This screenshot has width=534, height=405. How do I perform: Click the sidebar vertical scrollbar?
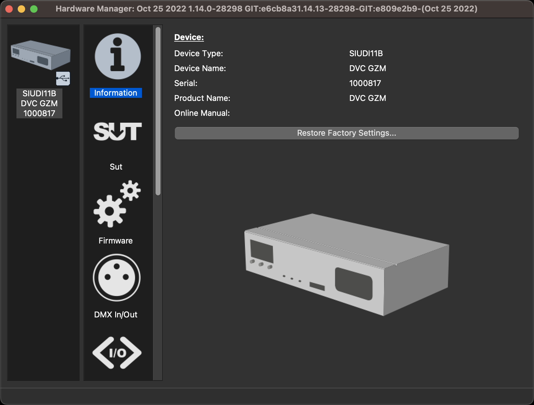(x=158, y=111)
